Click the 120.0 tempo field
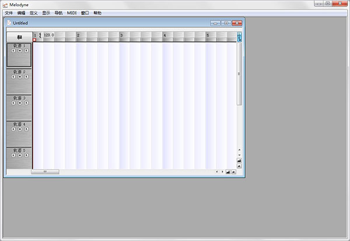Viewport: 350px width, 241px height. point(49,35)
